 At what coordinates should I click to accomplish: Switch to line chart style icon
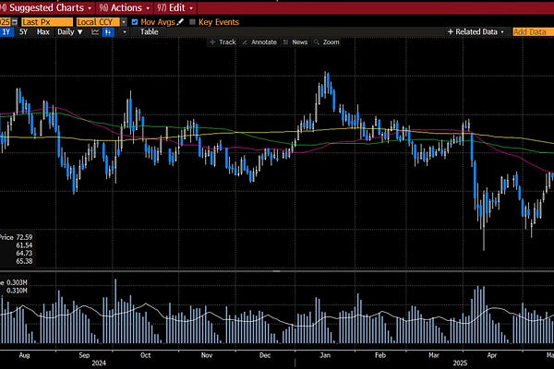point(95,31)
